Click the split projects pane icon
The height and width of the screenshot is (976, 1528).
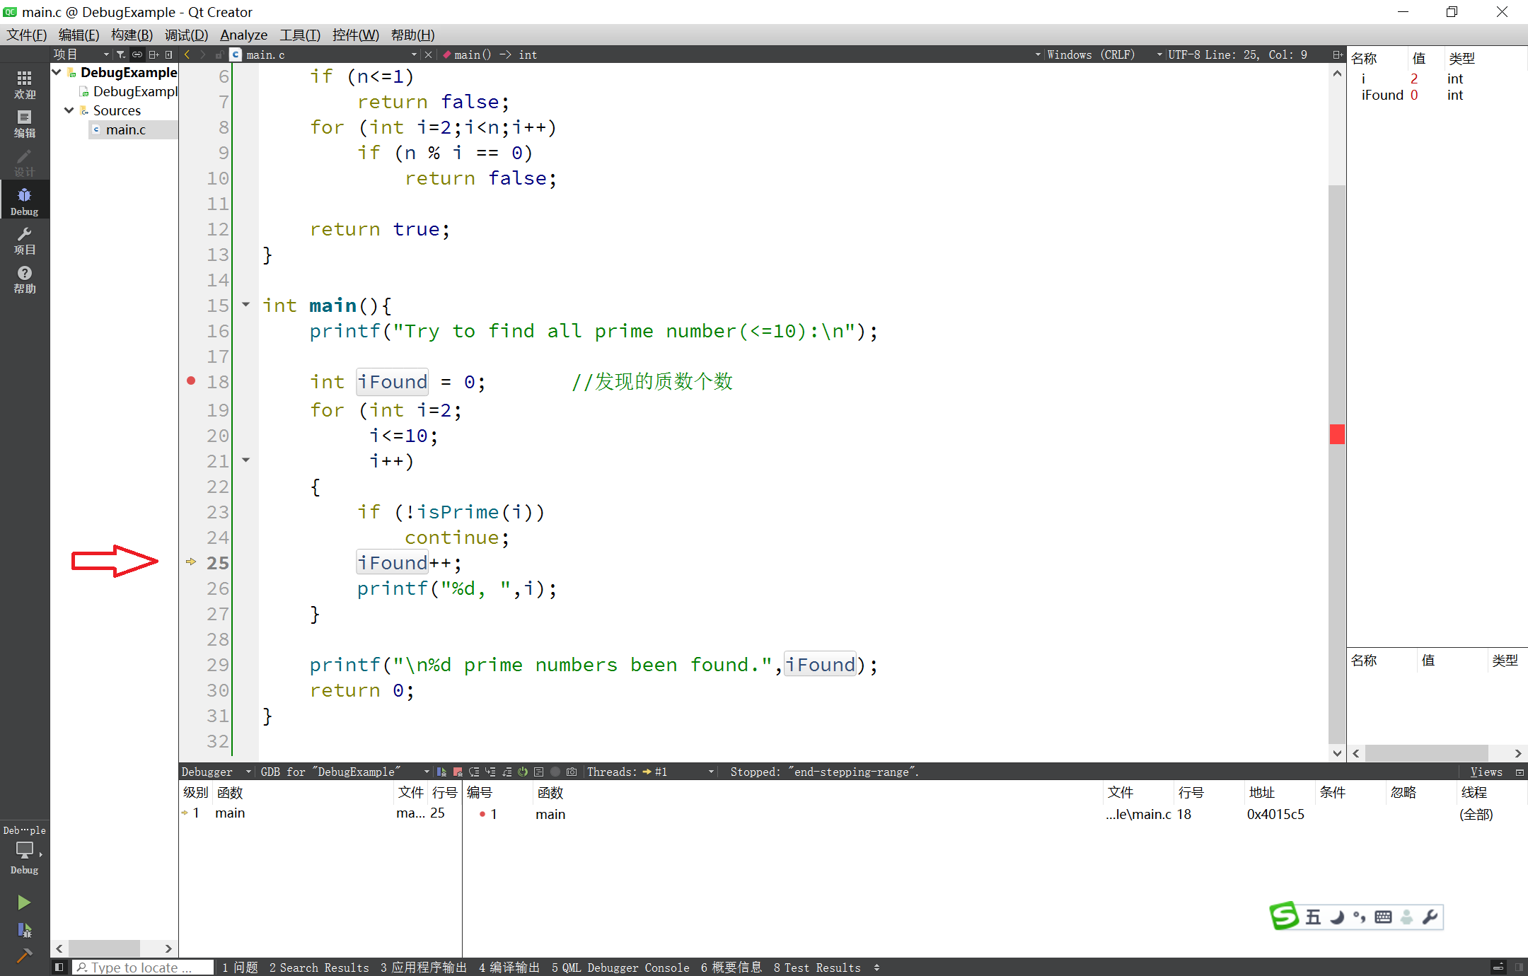[x=154, y=54]
